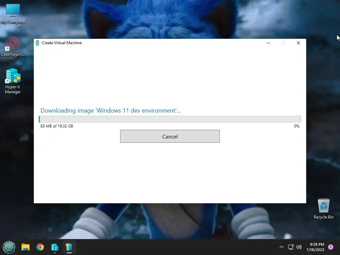Launch Google Chrome from the taskbar
The image size is (340, 255).
point(40,247)
